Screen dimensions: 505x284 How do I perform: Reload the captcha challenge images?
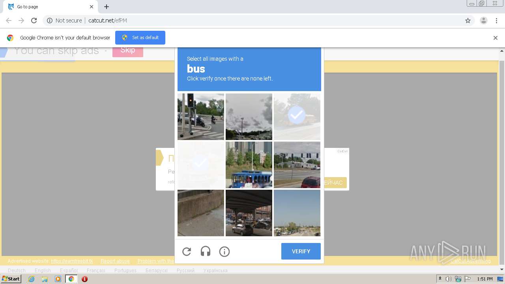tap(187, 252)
